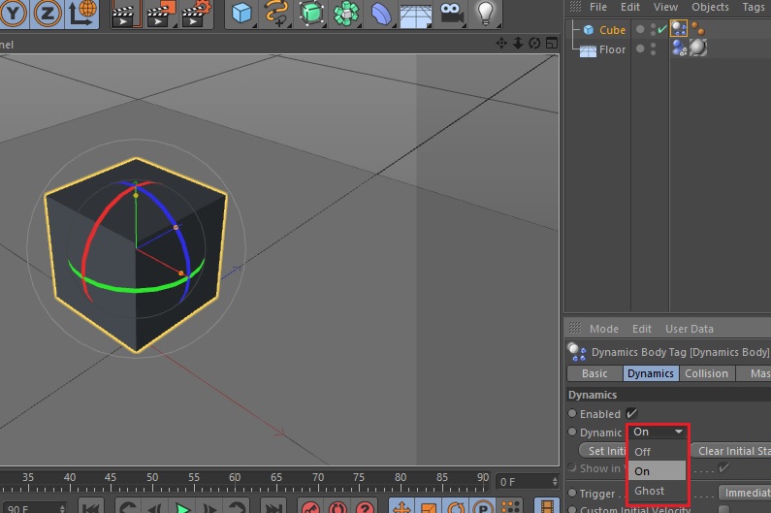Open the View menu in Object Manager
The image size is (771, 513).
[665, 7]
